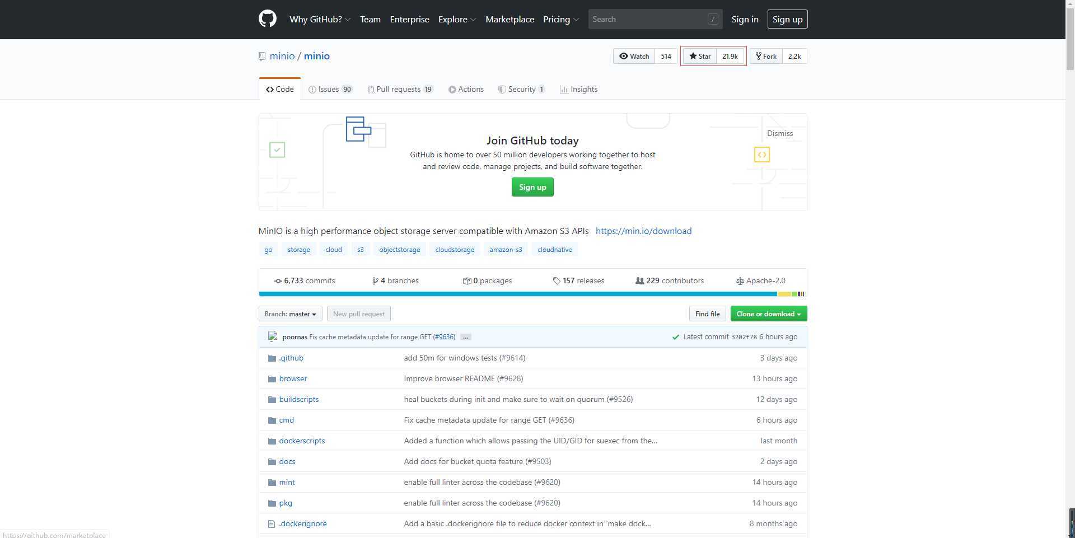Open the Apache-2.0 license link
Image resolution: width=1075 pixels, height=538 pixels.
pos(760,280)
